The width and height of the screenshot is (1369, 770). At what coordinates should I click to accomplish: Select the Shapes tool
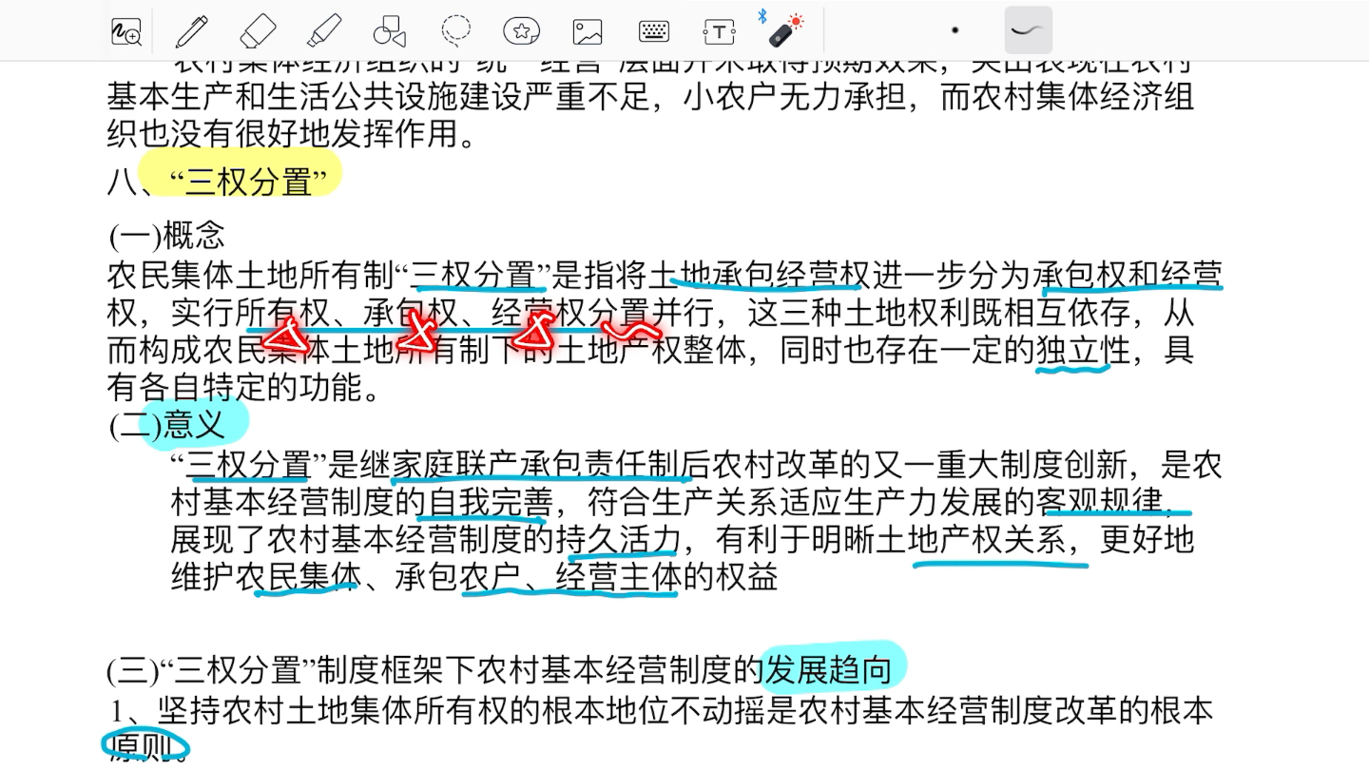tap(390, 31)
